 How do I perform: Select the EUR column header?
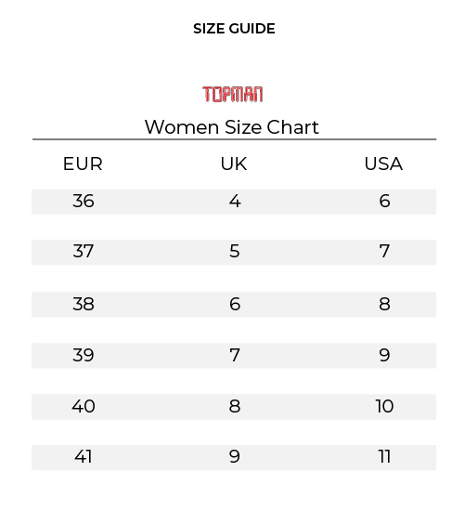(83, 164)
